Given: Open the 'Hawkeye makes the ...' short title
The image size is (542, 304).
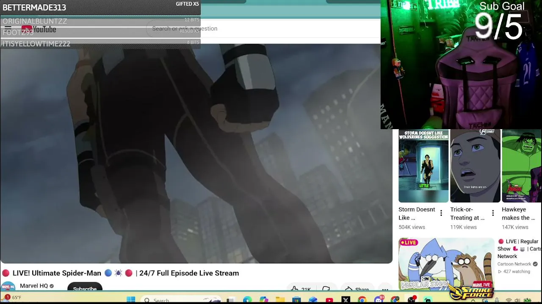Looking at the screenshot, I should point(518,214).
